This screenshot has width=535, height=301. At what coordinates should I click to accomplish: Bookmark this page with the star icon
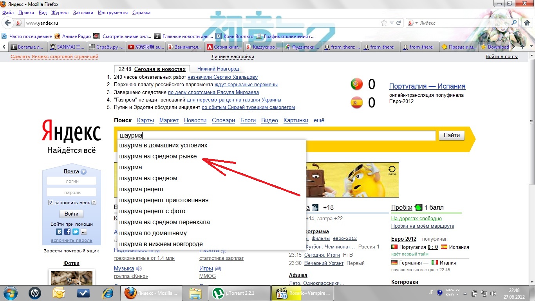click(x=384, y=23)
